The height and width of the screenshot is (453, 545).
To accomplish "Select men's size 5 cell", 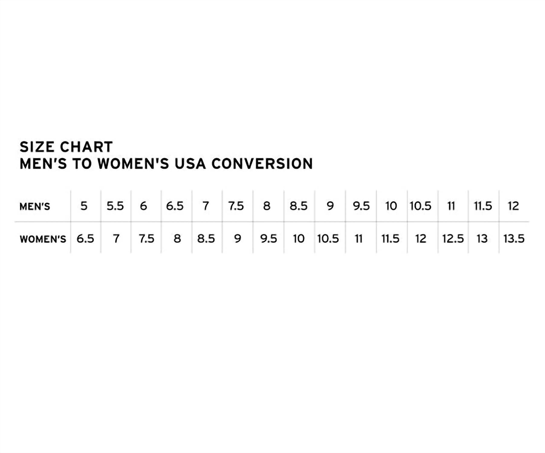I will [x=84, y=206].
